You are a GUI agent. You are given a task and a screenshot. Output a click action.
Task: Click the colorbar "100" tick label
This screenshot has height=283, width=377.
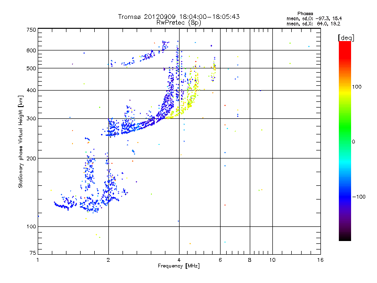point(357,87)
